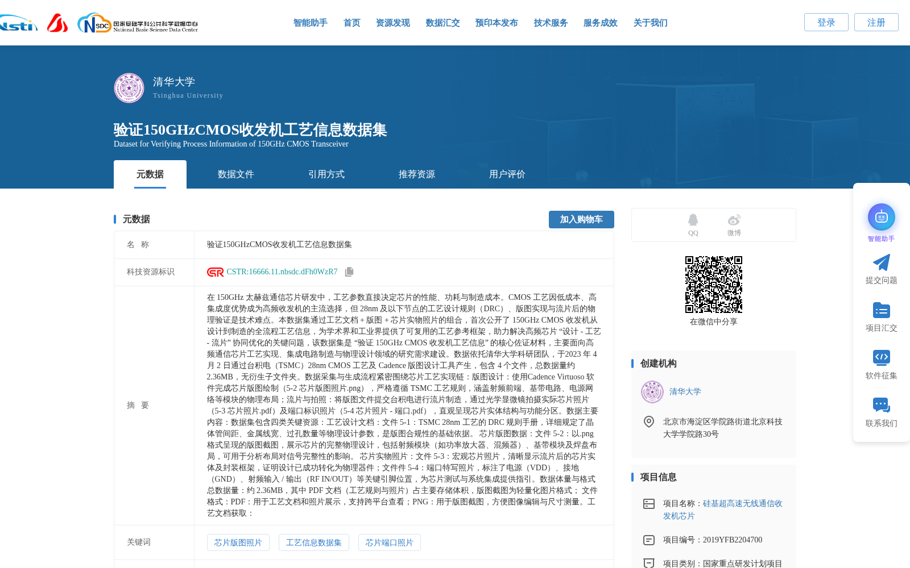Click the English subtitle Dataset for Verifying Process Information

[x=231, y=144]
